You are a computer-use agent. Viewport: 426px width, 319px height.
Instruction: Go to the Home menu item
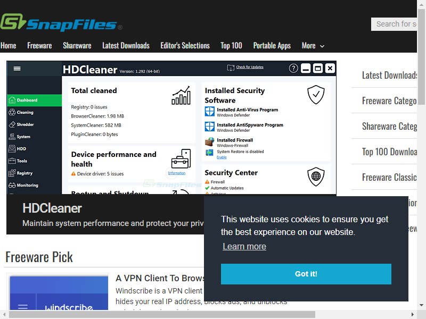(8, 46)
